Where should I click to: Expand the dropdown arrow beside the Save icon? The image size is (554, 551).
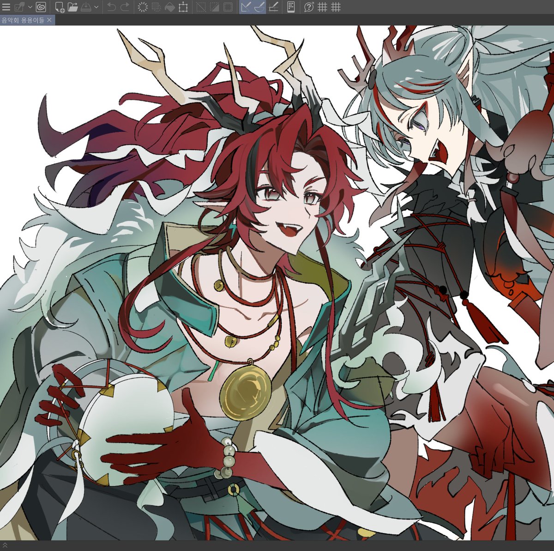[96, 7]
